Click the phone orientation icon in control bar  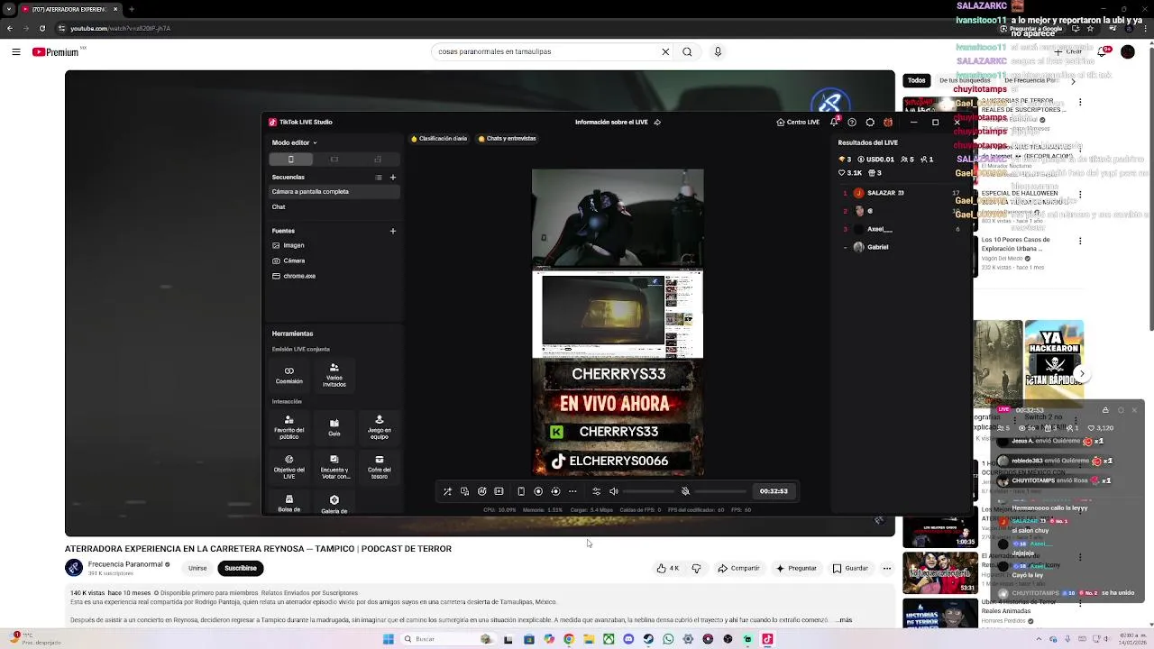pyautogui.click(x=521, y=491)
